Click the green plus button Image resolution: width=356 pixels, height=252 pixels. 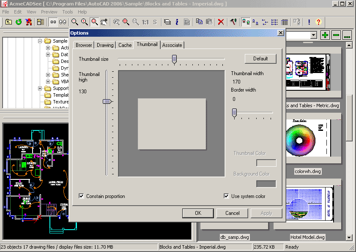(325, 35)
